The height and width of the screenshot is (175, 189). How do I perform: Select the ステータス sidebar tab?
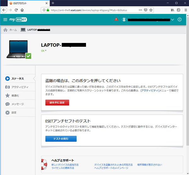(x=20, y=79)
